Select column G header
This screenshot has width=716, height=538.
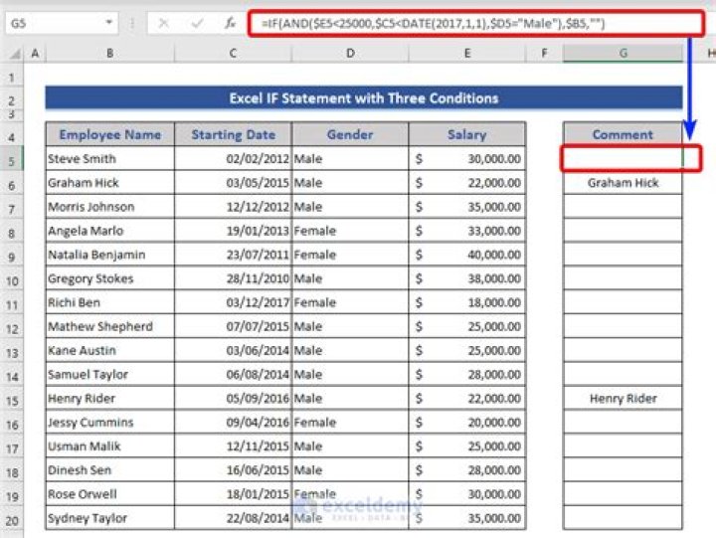tap(623, 54)
